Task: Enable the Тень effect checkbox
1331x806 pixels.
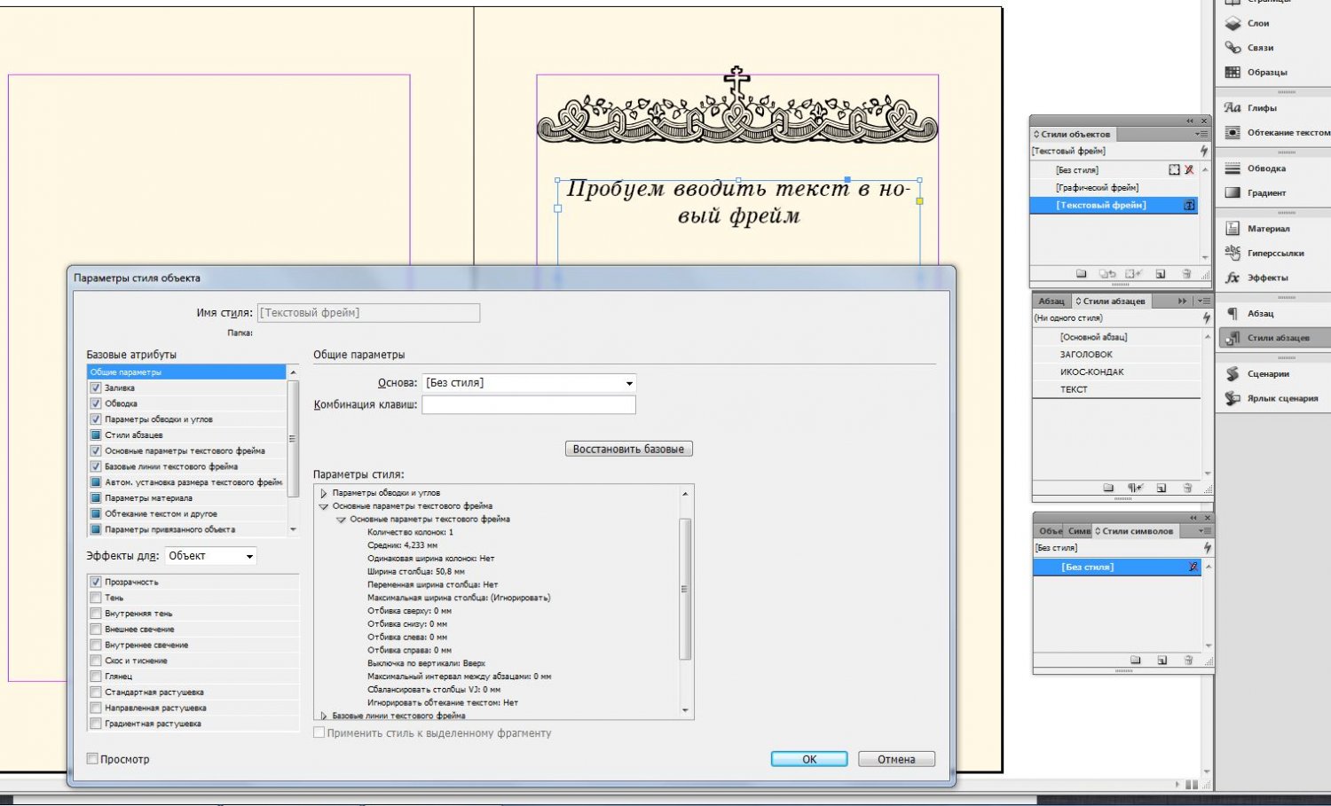Action: coord(96,598)
